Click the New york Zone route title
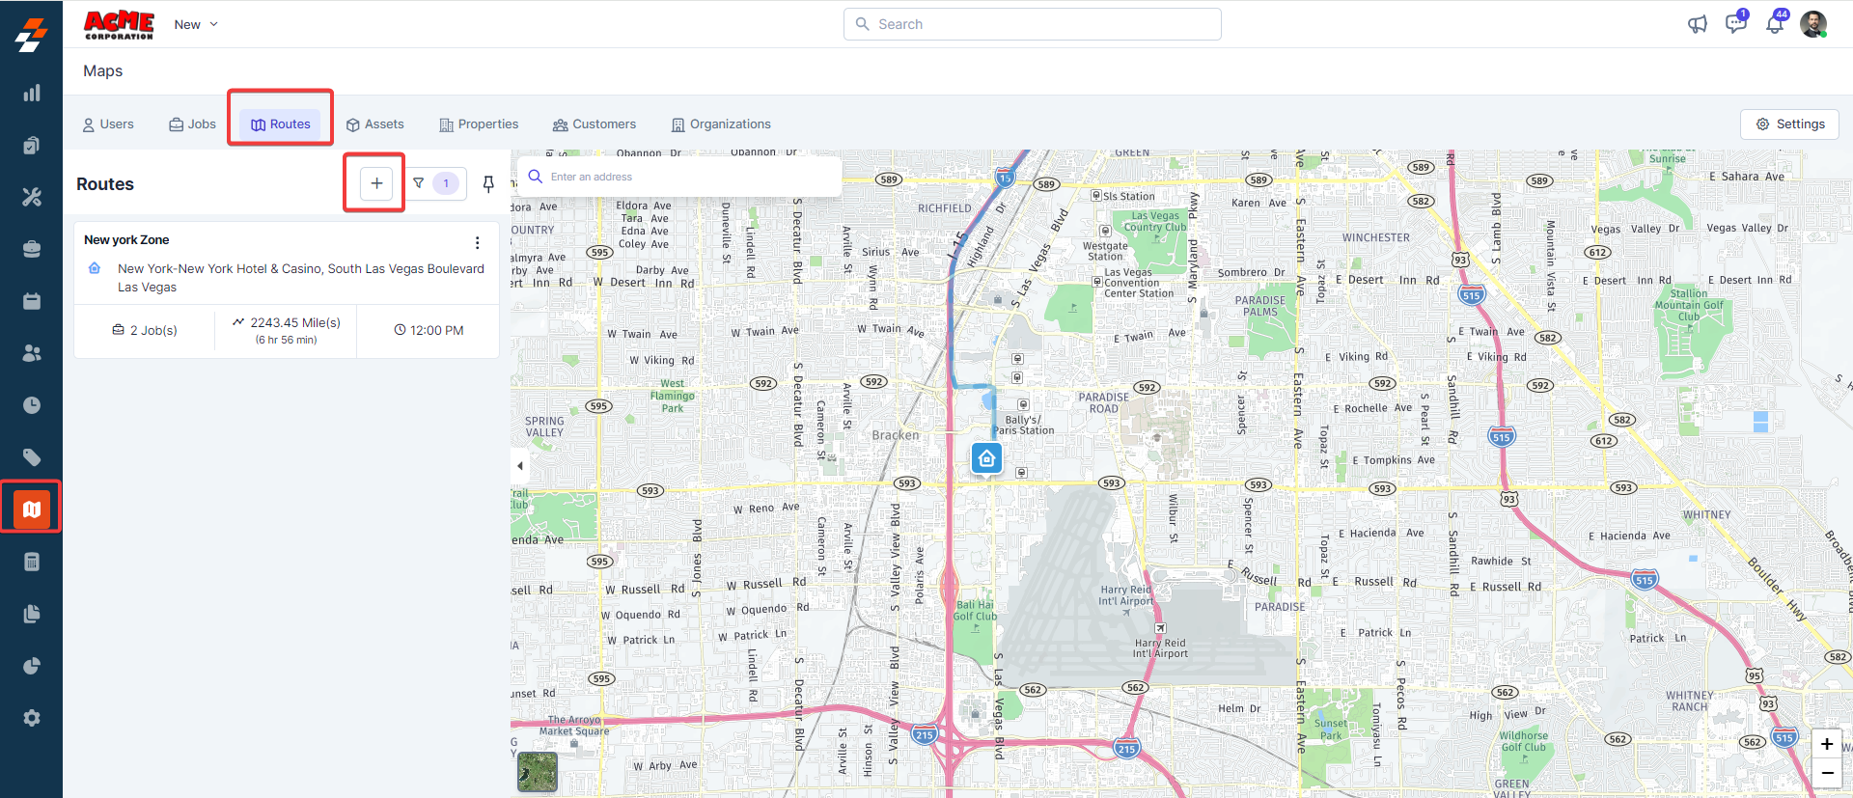This screenshot has height=798, width=1853. (126, 240)
